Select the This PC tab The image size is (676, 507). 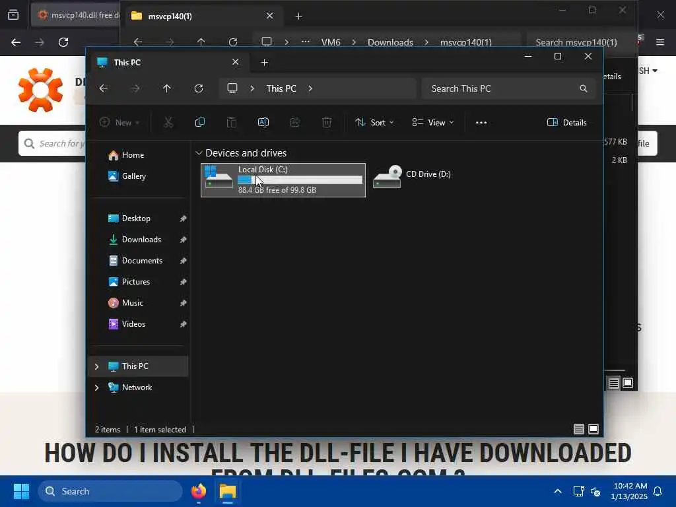167,63
